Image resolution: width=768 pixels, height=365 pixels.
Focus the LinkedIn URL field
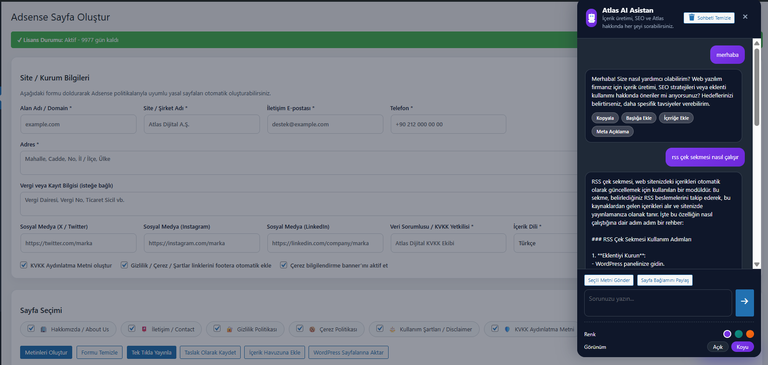(325, 243)
